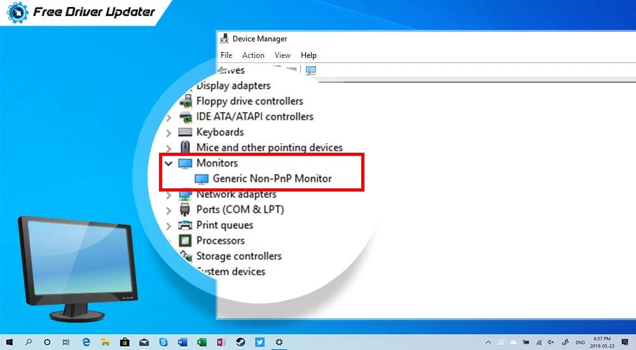The width and height of the screenshot is (636, 350).
Task: Open the Action Center notification icon
Action: (625, 342)
